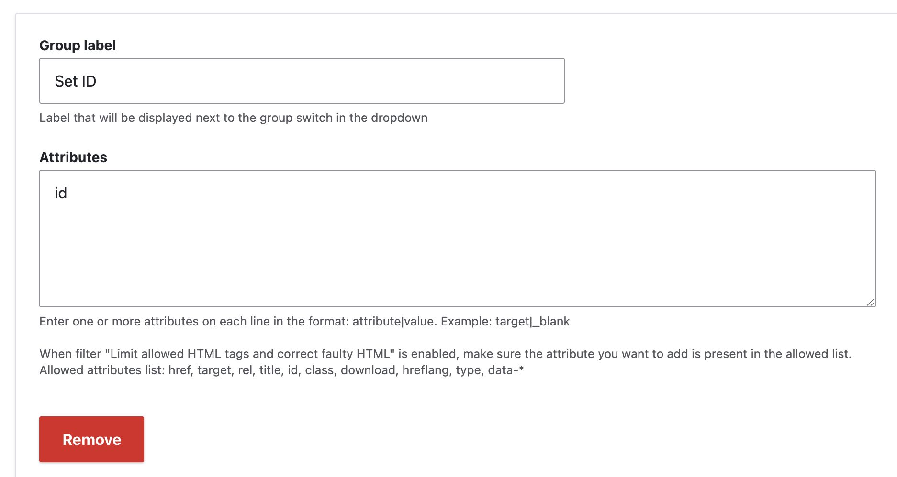Click the "target|_blank" example text
Viewport: 897px width, 477px height.
click(x=533, y=321)
